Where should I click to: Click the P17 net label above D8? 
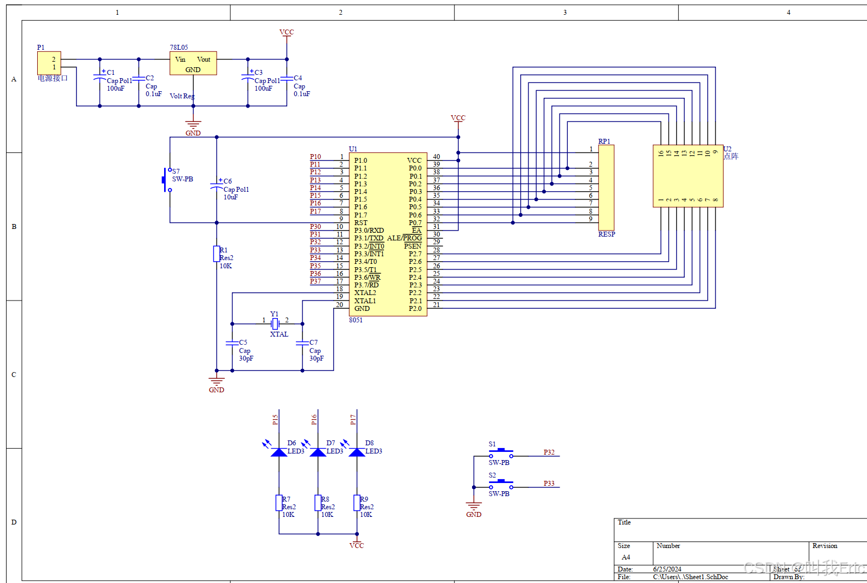(x=353, y=420)
